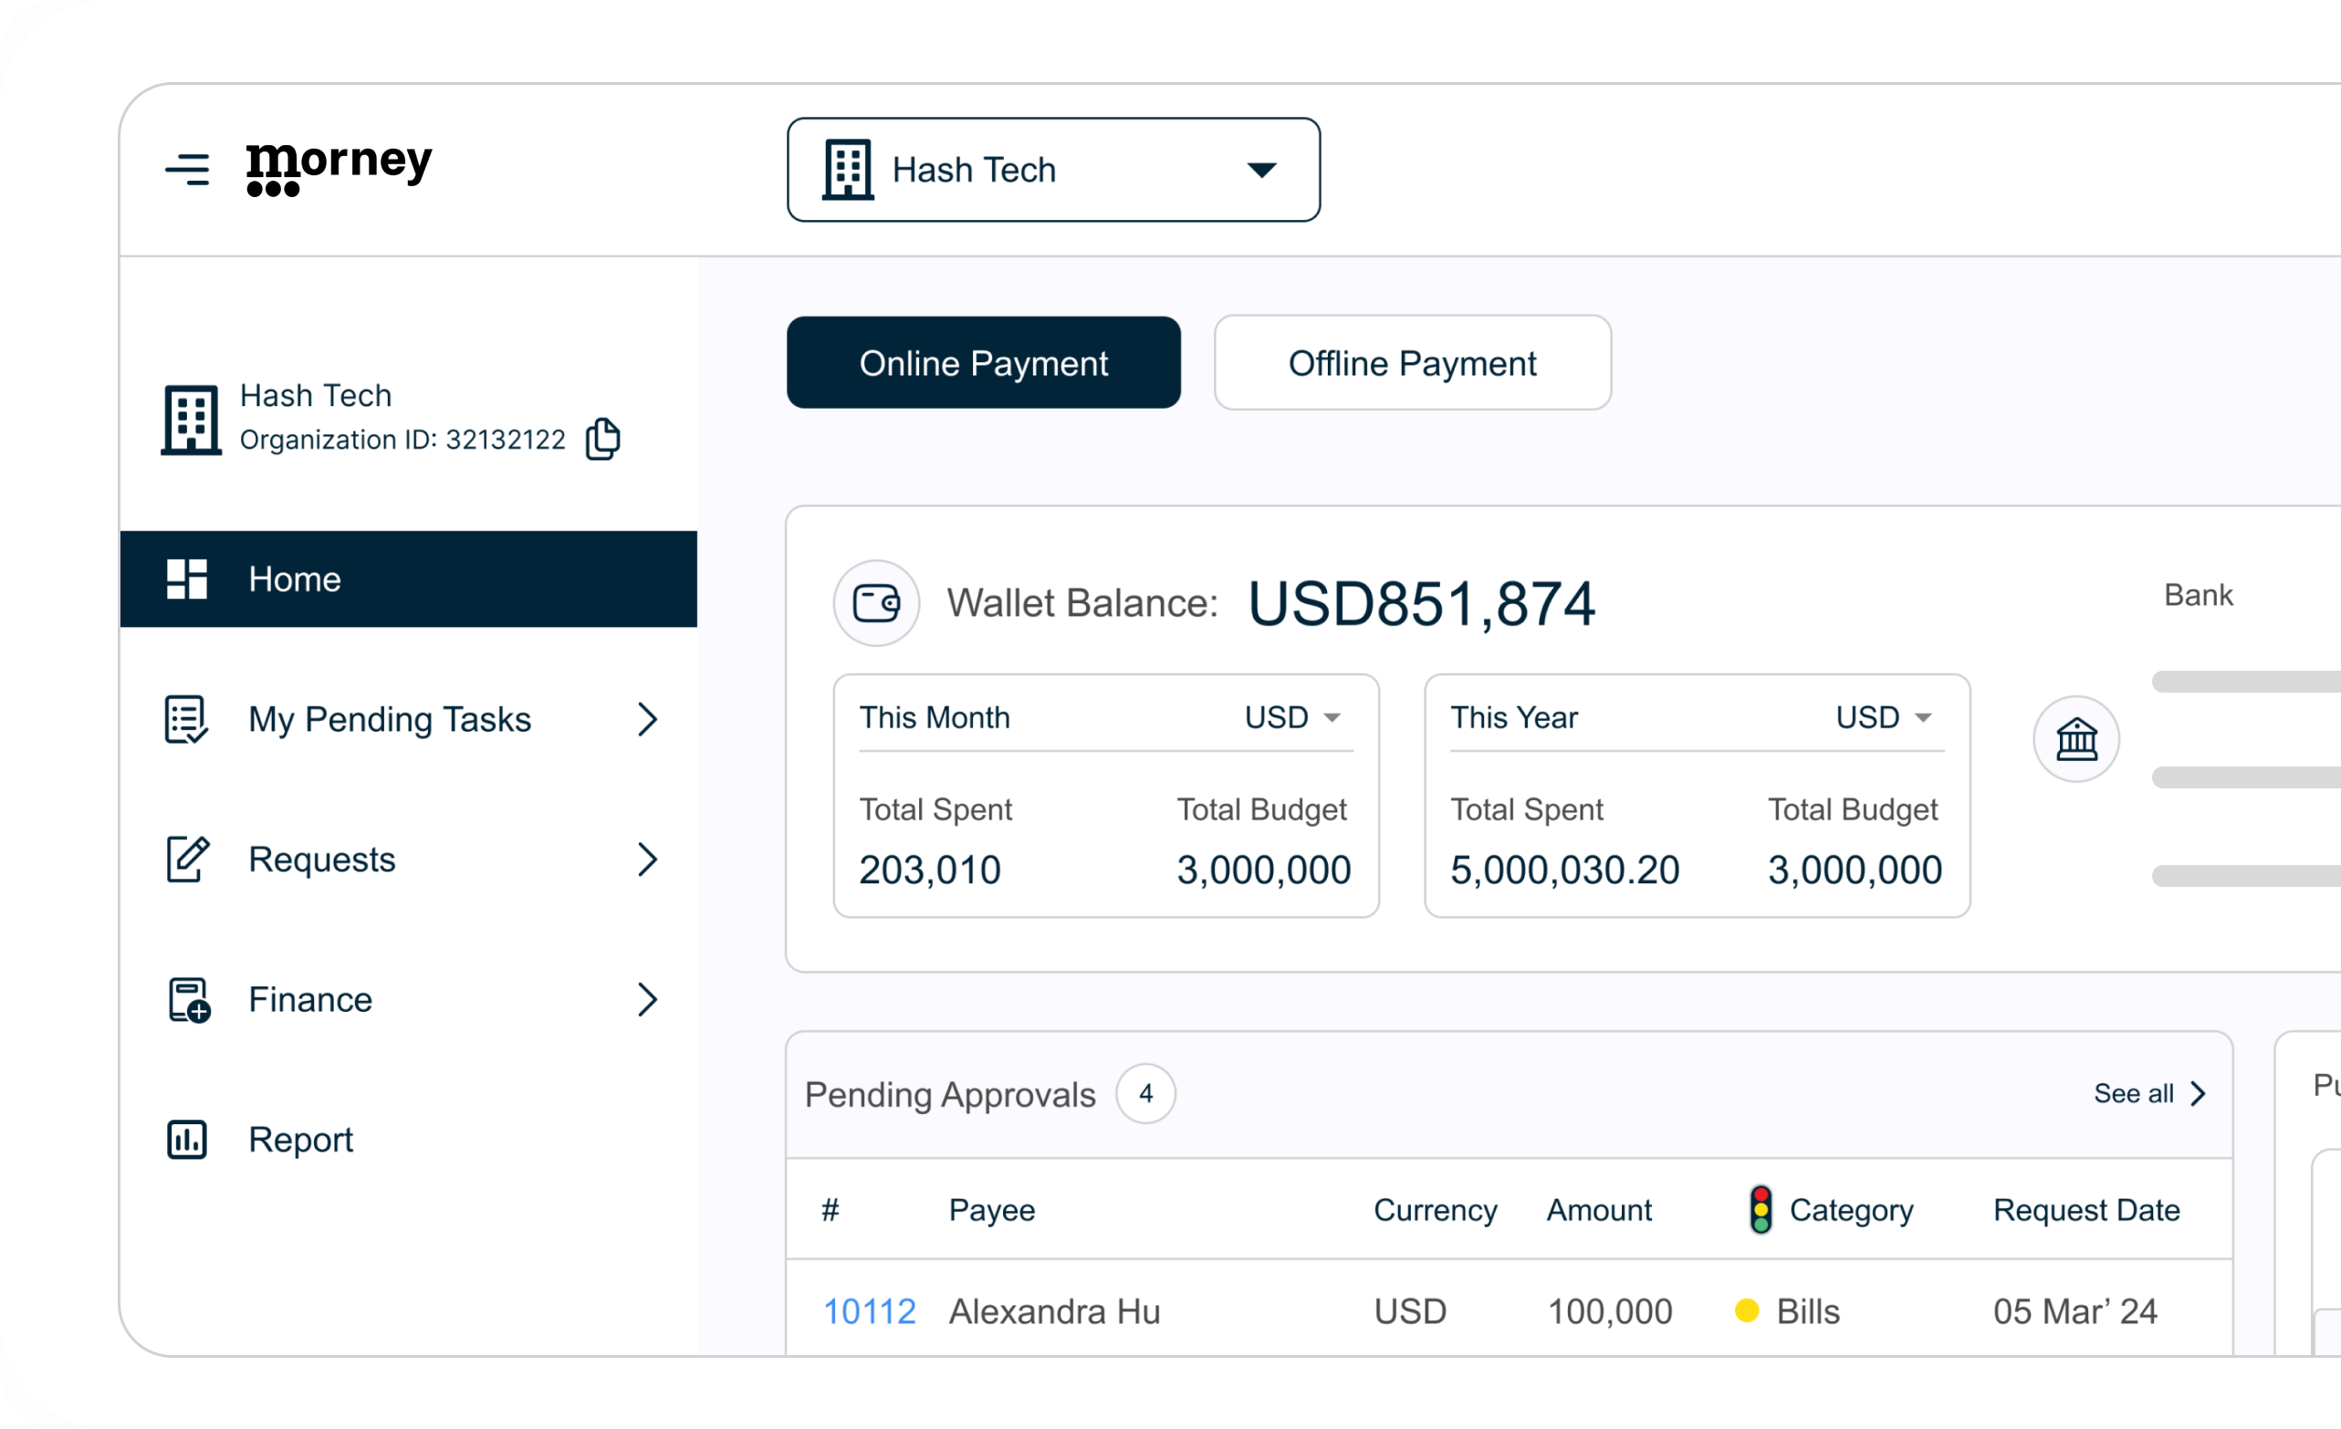
Task: Expand My Pending Tasks chevron
Action: click(648, 719)
